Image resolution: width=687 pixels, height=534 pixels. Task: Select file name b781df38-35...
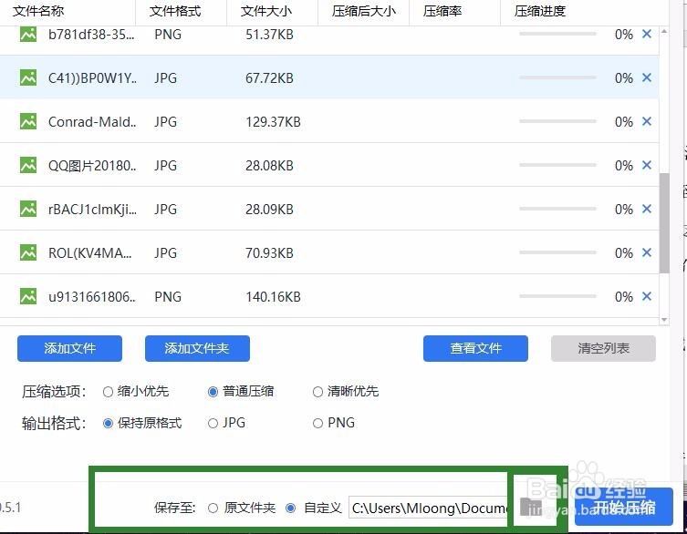point(91,34)
